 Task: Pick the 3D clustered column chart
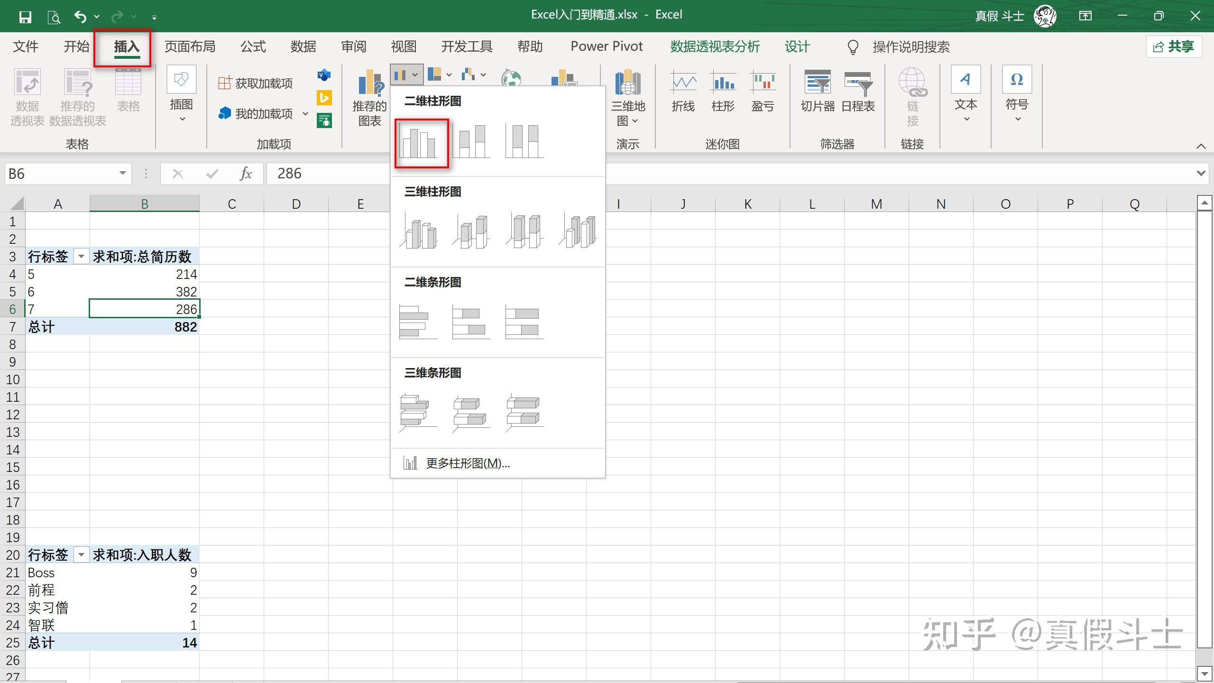click(418, 231)
